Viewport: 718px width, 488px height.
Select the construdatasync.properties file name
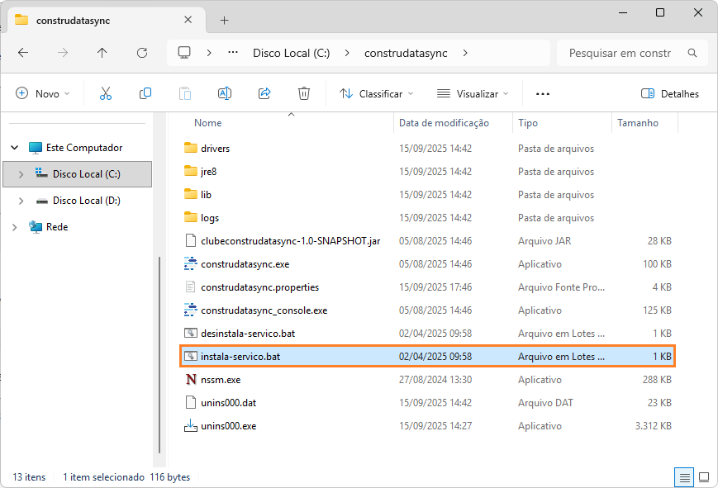259,287
